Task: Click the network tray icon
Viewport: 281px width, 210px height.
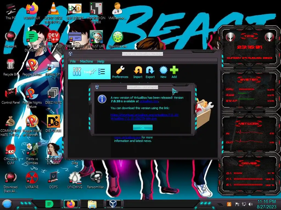Action: (244, 204)
